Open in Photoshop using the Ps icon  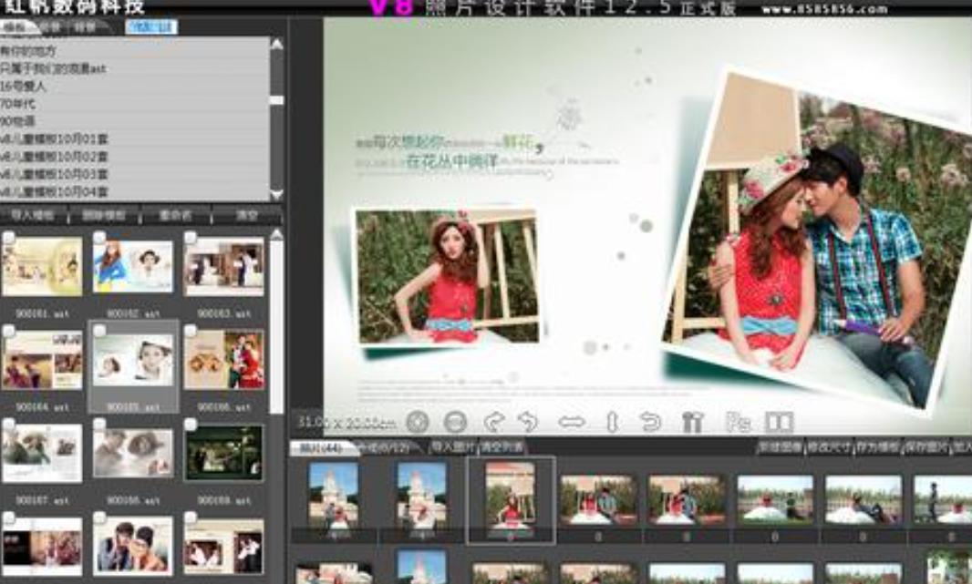737,422
